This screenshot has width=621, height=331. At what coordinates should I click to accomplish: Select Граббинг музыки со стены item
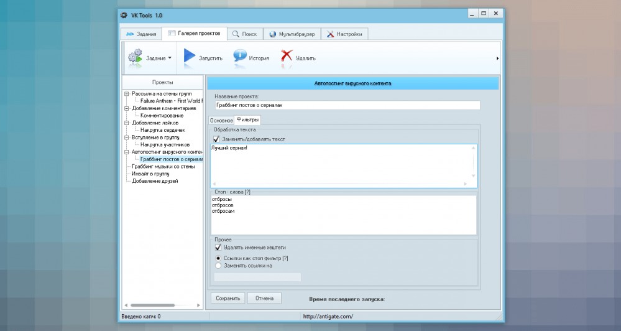pyautogui.click(x=163, y=167)
